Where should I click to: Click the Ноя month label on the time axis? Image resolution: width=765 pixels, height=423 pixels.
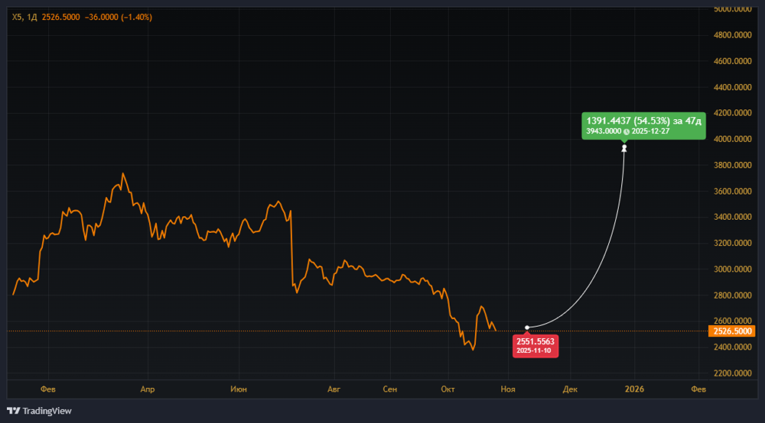point(507,389)
